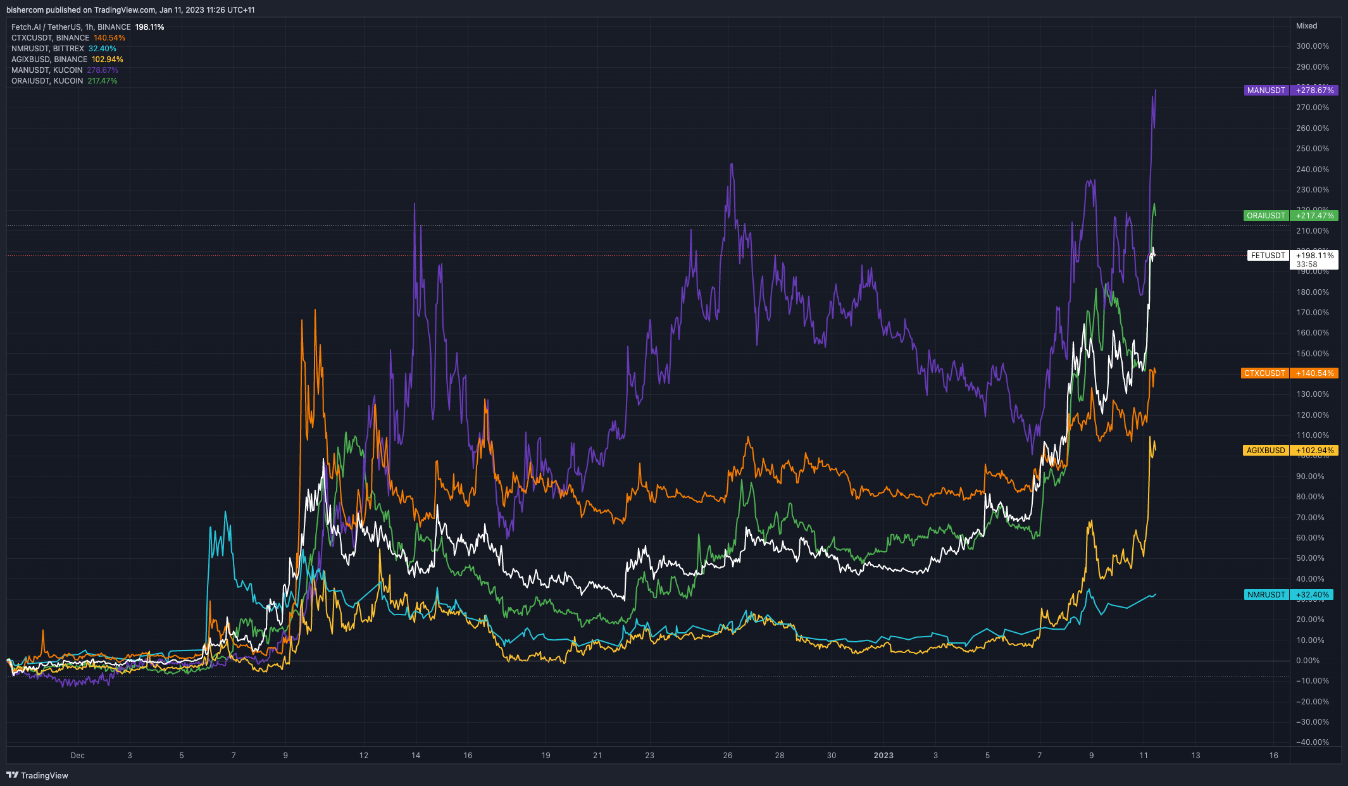This screenshot has width=1348, height=786.
Task: Open the Mixed scale mode label
Action: pos(1306,26)
